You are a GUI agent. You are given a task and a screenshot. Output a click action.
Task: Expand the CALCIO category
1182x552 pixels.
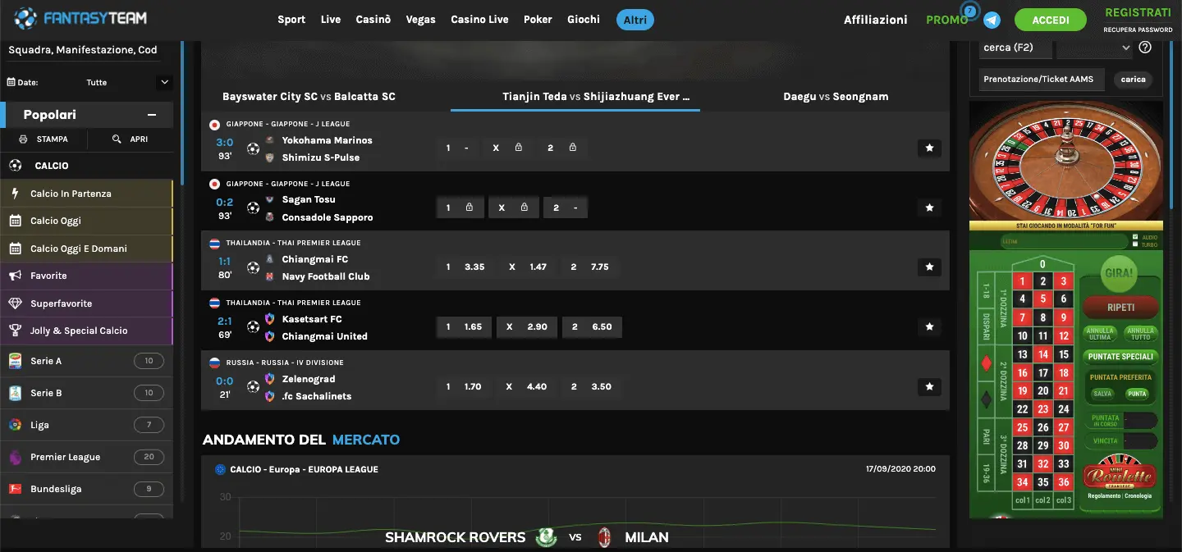86,166
